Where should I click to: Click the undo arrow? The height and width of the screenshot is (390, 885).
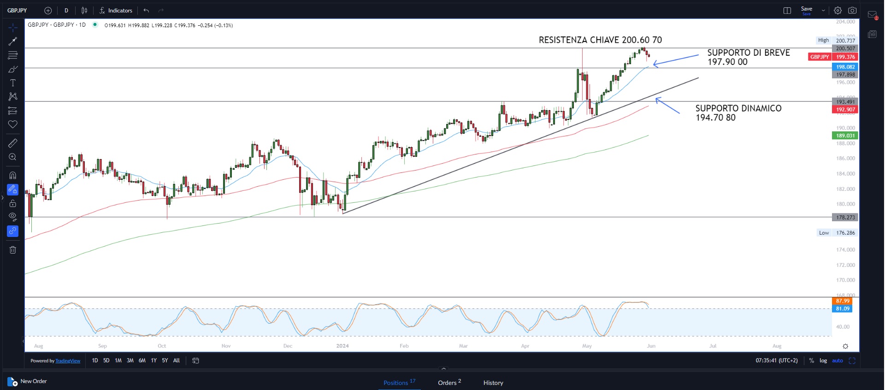[146, 11]
